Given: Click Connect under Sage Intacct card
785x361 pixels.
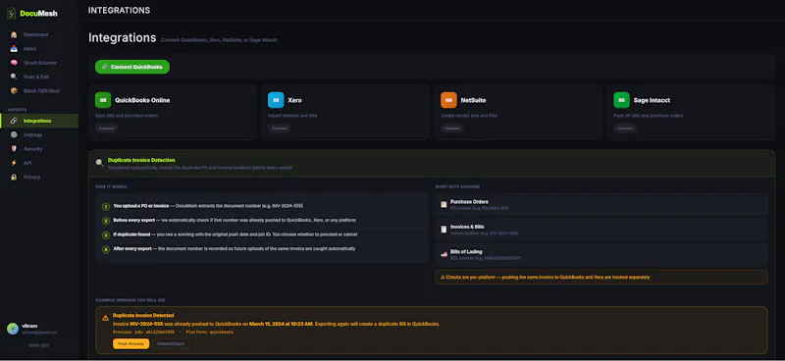Looking at the screenshot, I should (x=625, y=129).
